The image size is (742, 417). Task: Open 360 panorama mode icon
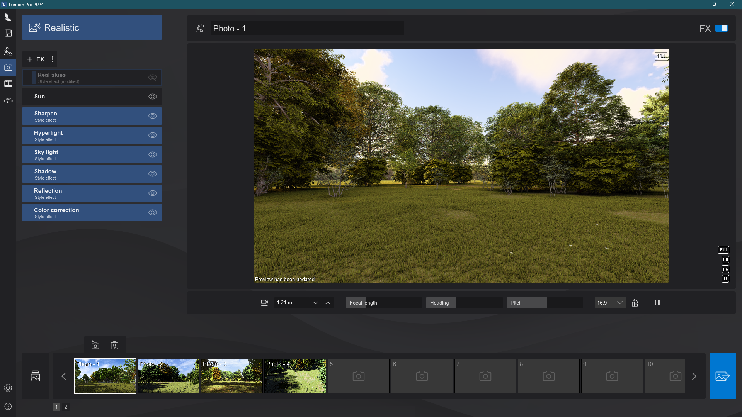click(x=8, y=100)
